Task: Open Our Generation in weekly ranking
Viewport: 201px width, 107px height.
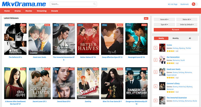Action: pos(173,57)
